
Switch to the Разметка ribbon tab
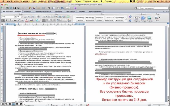pyautogui.click(x=28, y=11)
